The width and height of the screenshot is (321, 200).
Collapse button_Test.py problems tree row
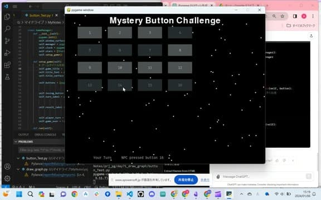pyautogui.click(x=40, y=158)
